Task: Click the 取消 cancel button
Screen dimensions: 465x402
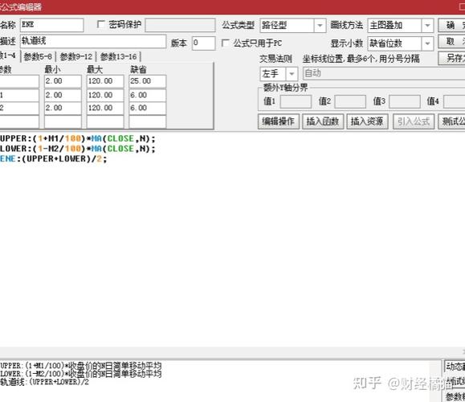Action: click(451, 42)
